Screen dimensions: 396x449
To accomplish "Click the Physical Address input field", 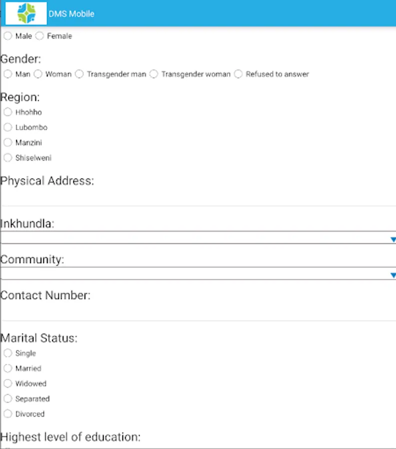I will pyautogui.click(x=199, y=198).
